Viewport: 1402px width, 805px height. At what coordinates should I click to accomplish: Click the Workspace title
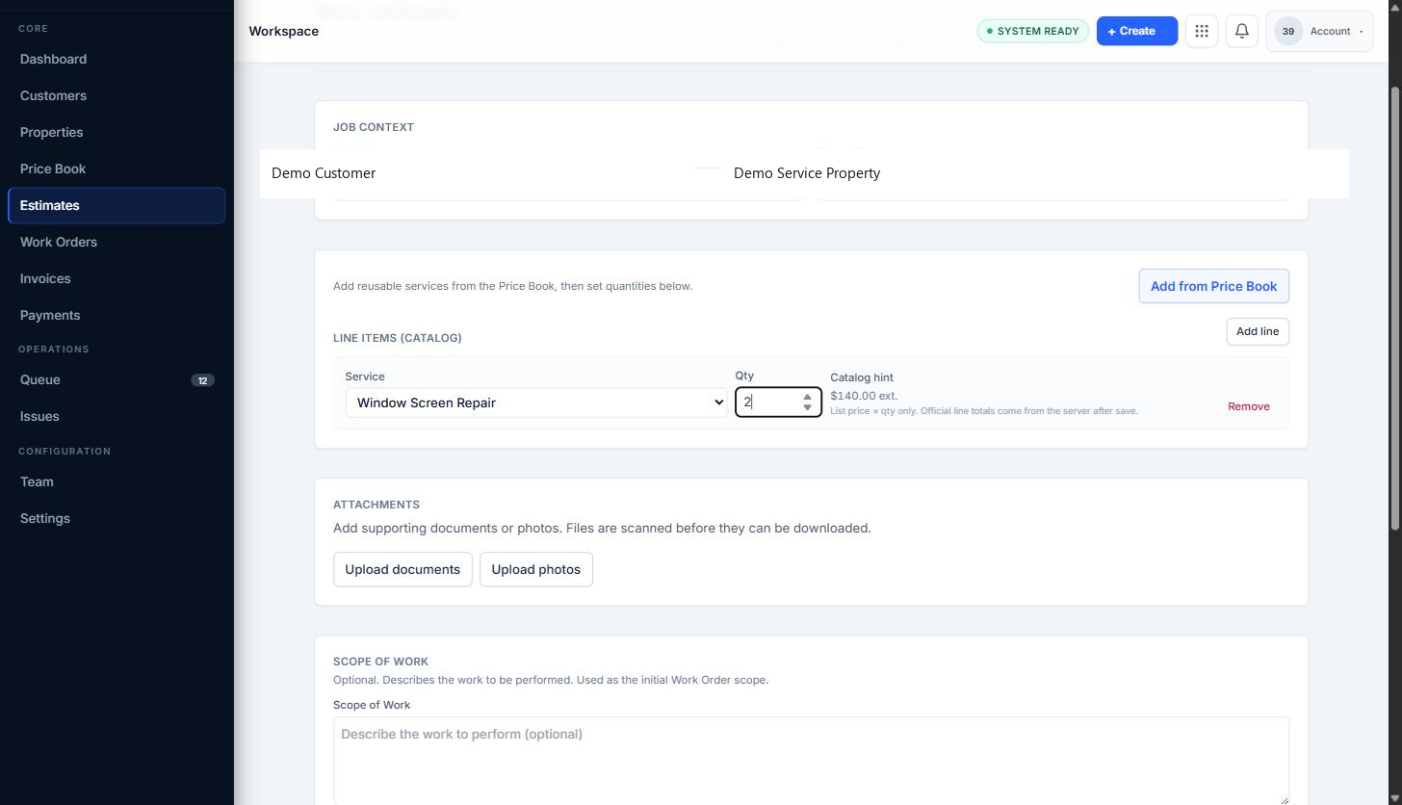tap(283, 31)
